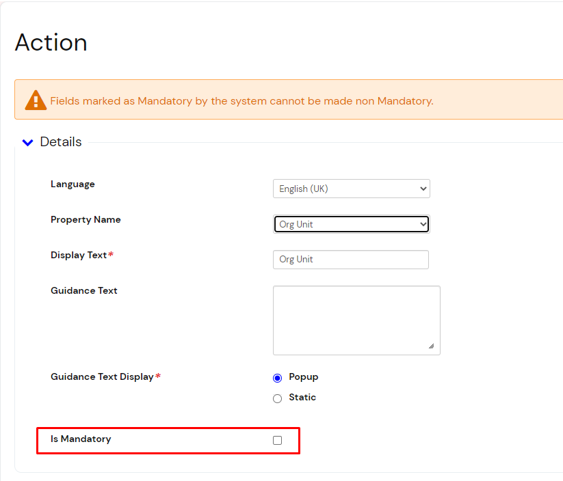
Task: Click the Guidance Text resize handle
Action: click(x=431, y=346)
